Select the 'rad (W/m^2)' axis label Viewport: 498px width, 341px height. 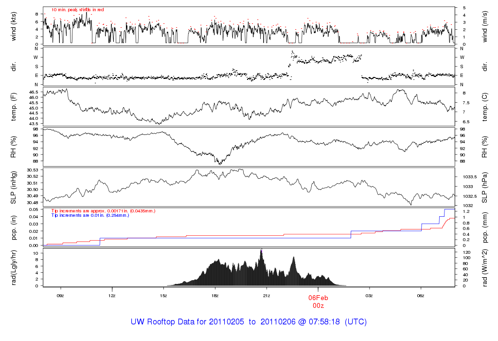coord(485,268)
